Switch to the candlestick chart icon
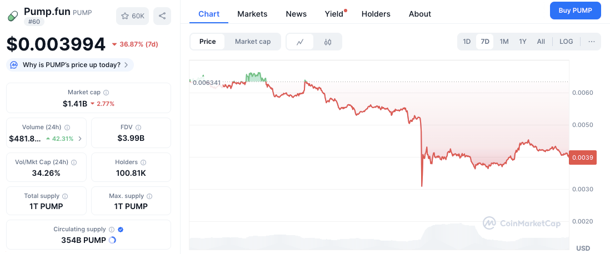The image size is (610, 254). point(328,42)
